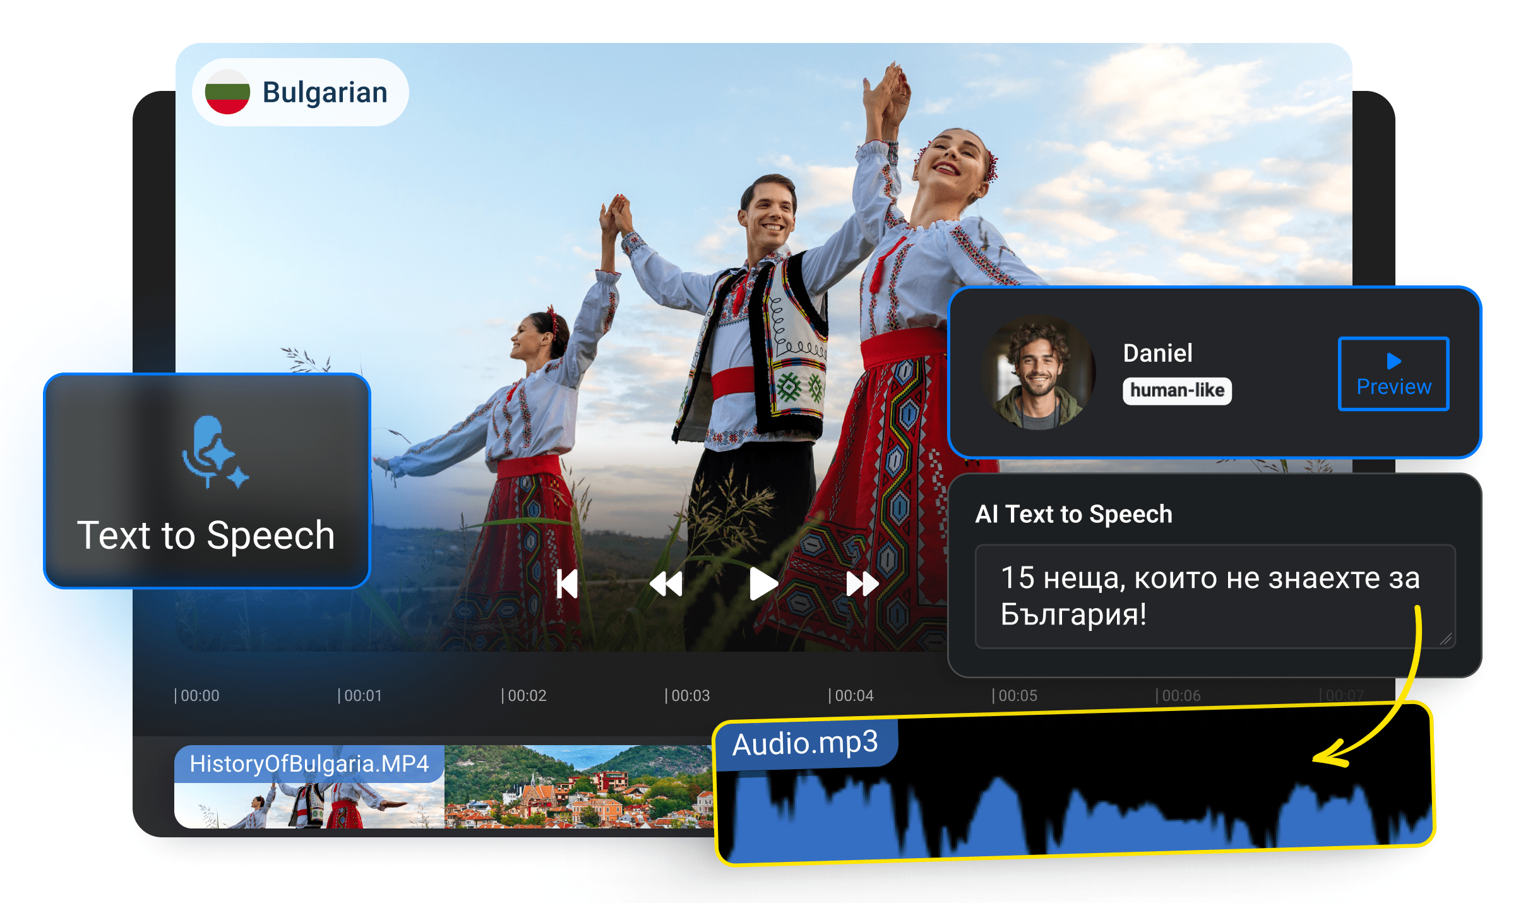Image resolution: width=1528 pixels, height=903 pixels.
Task: Click Daniel's avatar photo
Action: coord(1039,374)
